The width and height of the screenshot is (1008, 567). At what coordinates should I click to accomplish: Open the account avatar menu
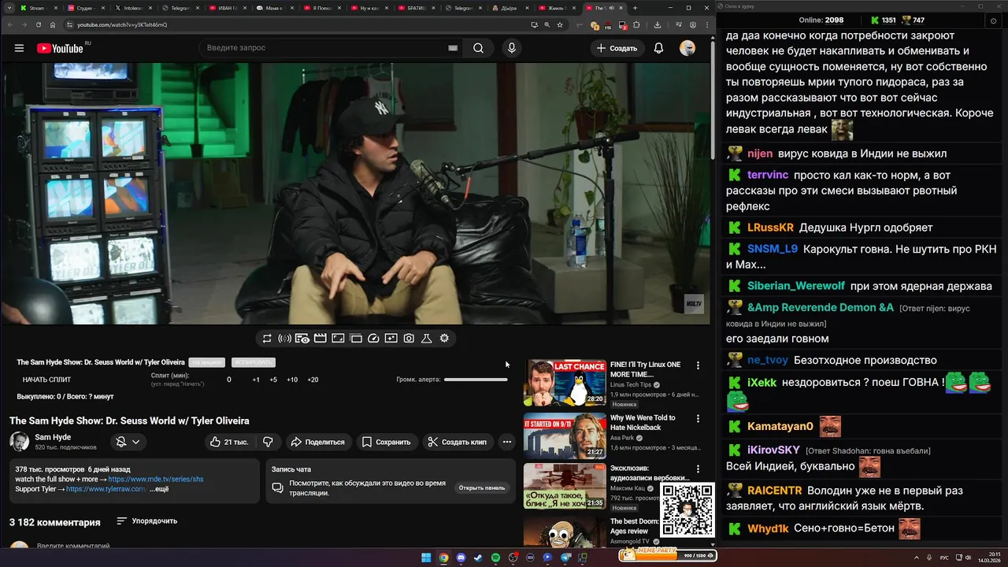(x=687, y=48)
